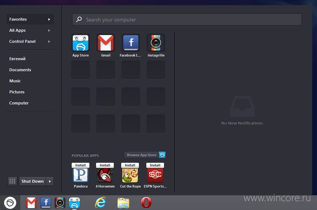Viewport: 317px width, 210px height.
Task: Open the Facebook Lite tile
Action: 130,43
